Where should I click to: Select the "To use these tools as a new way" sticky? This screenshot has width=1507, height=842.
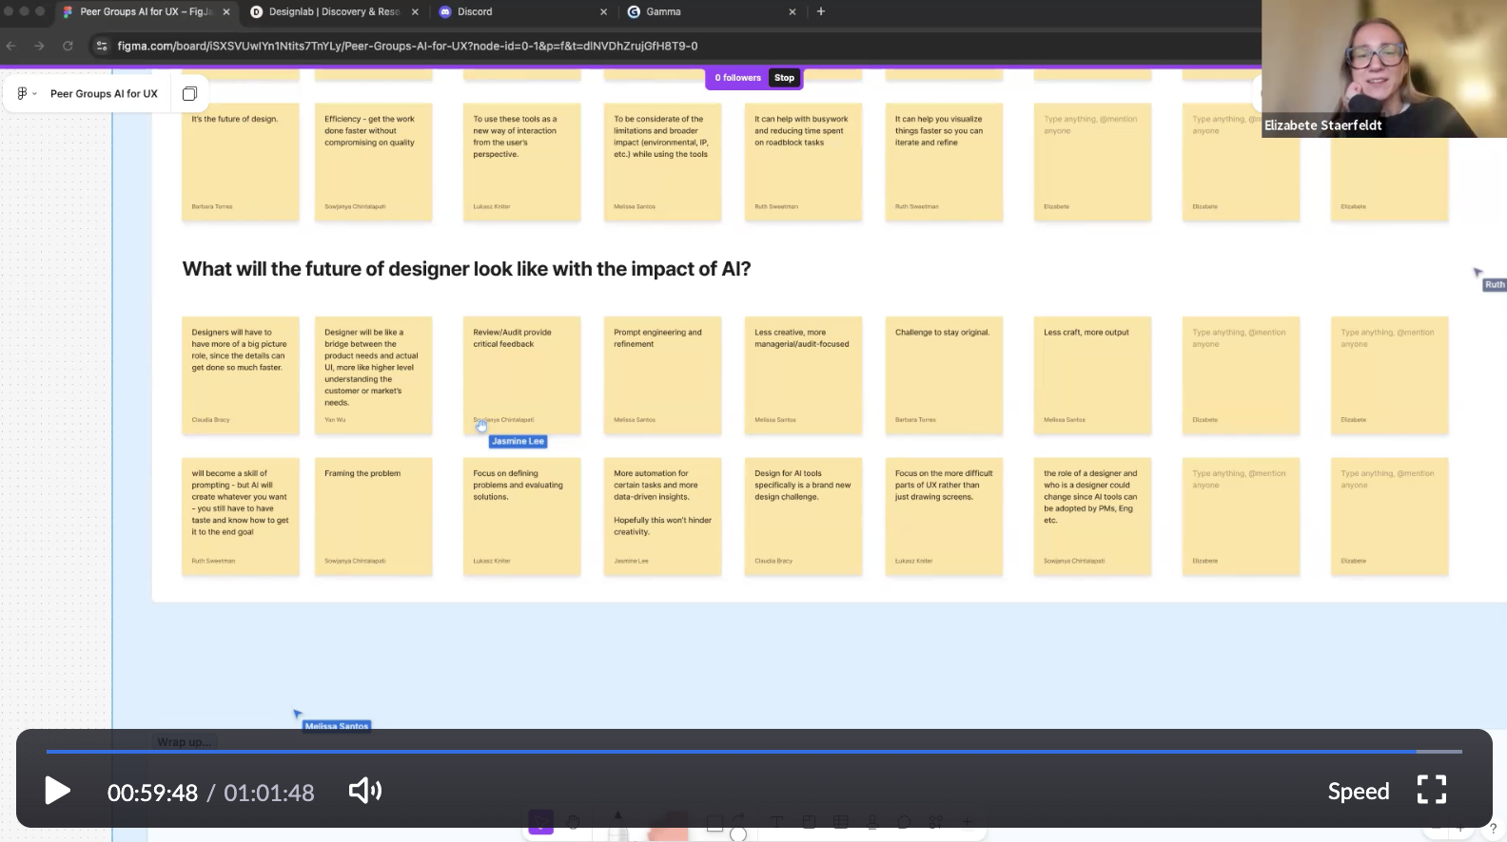point(521,163)
